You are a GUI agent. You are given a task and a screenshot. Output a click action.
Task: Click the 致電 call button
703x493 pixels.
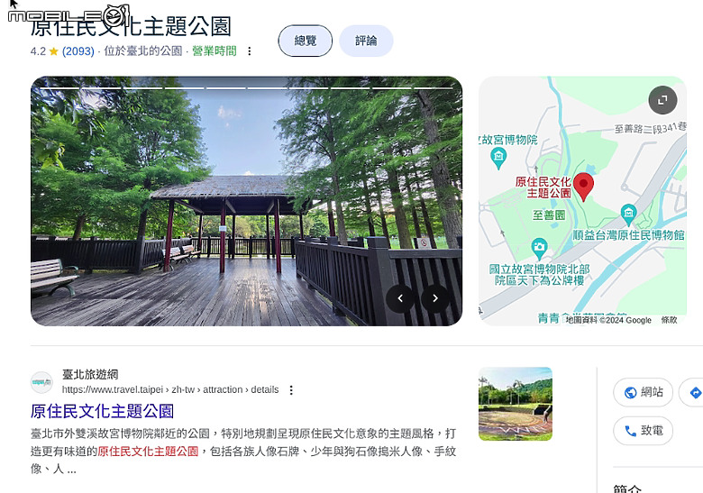(x=643, y=431)
